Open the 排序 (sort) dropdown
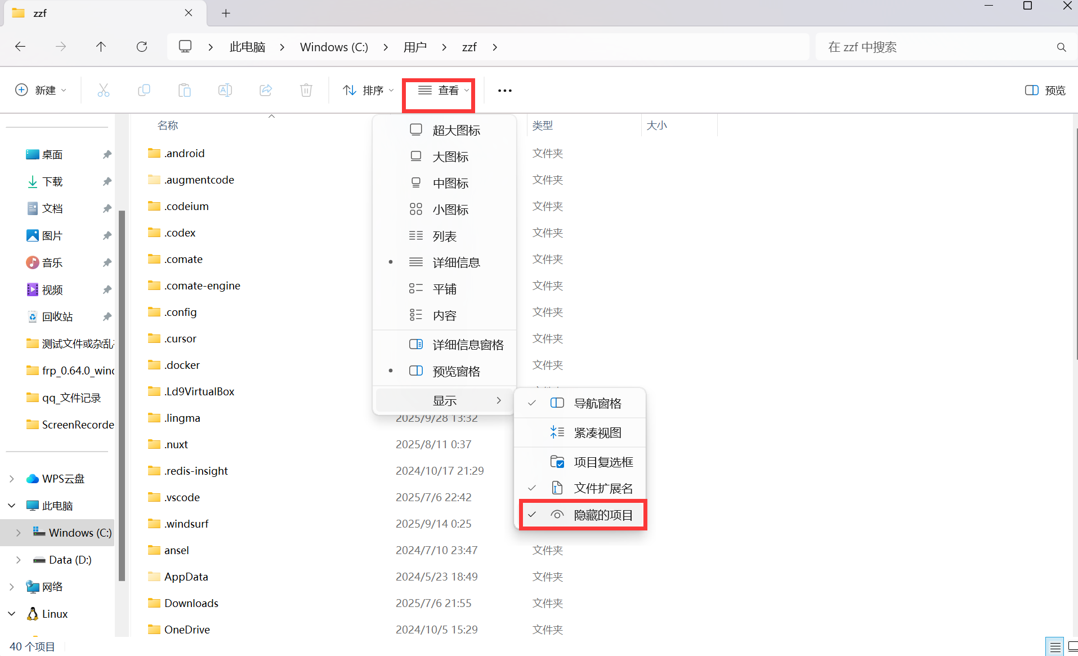1078x656 pixels. click(x=368, y=90)
